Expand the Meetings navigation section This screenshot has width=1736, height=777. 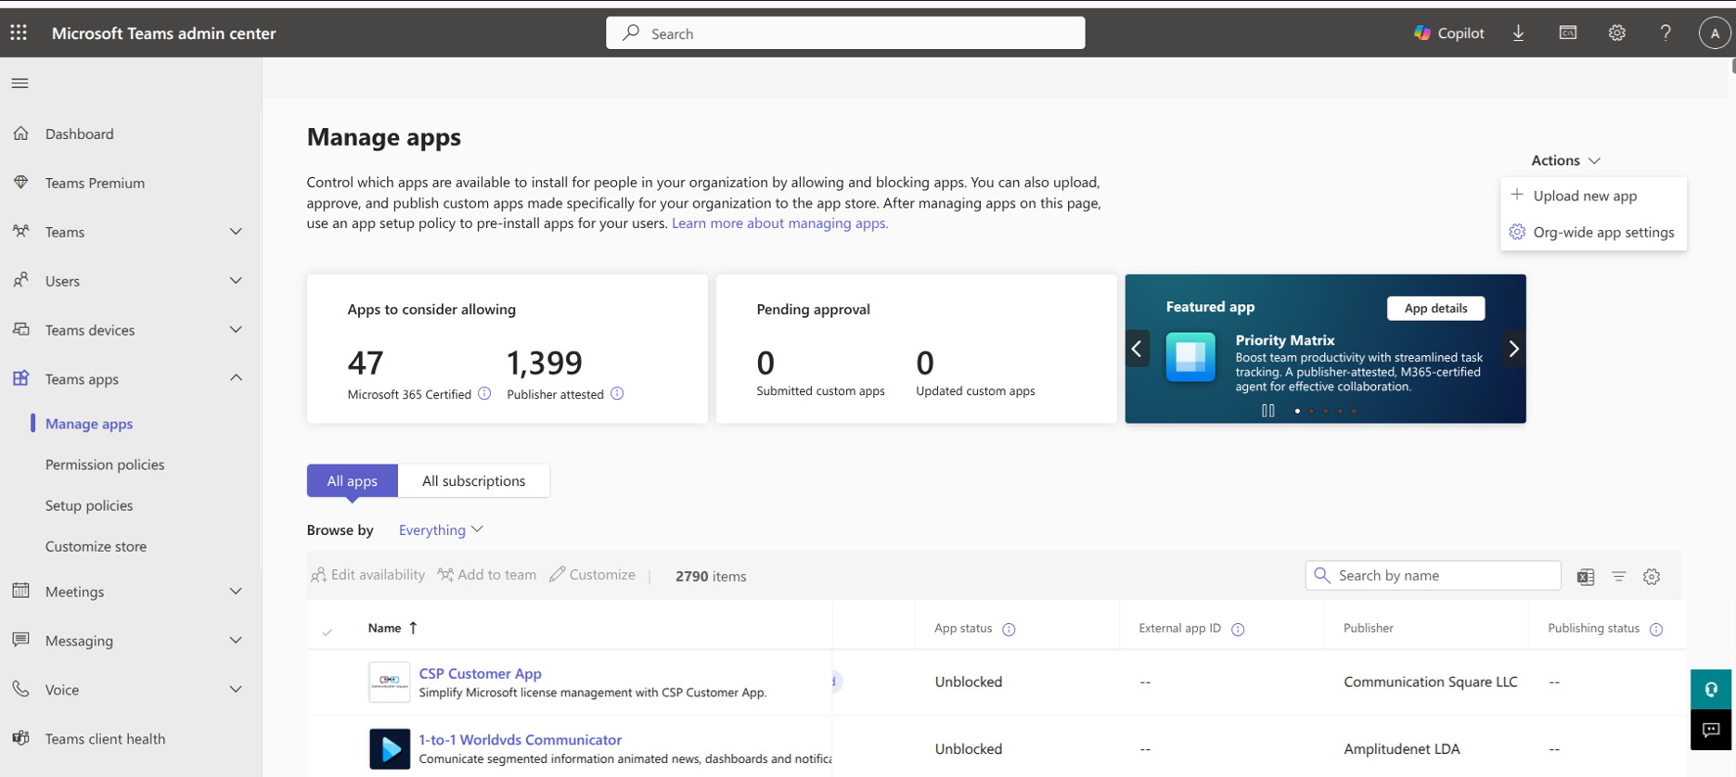236,592
